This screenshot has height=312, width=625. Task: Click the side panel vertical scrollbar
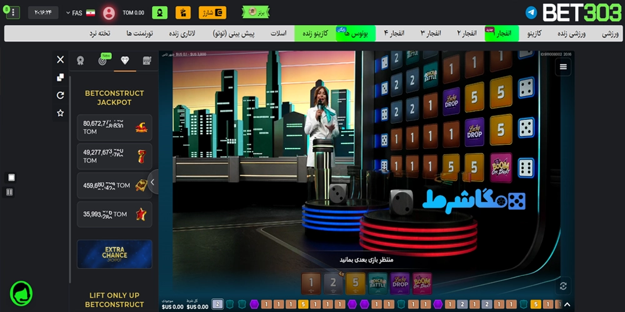(x=70, y=179)
